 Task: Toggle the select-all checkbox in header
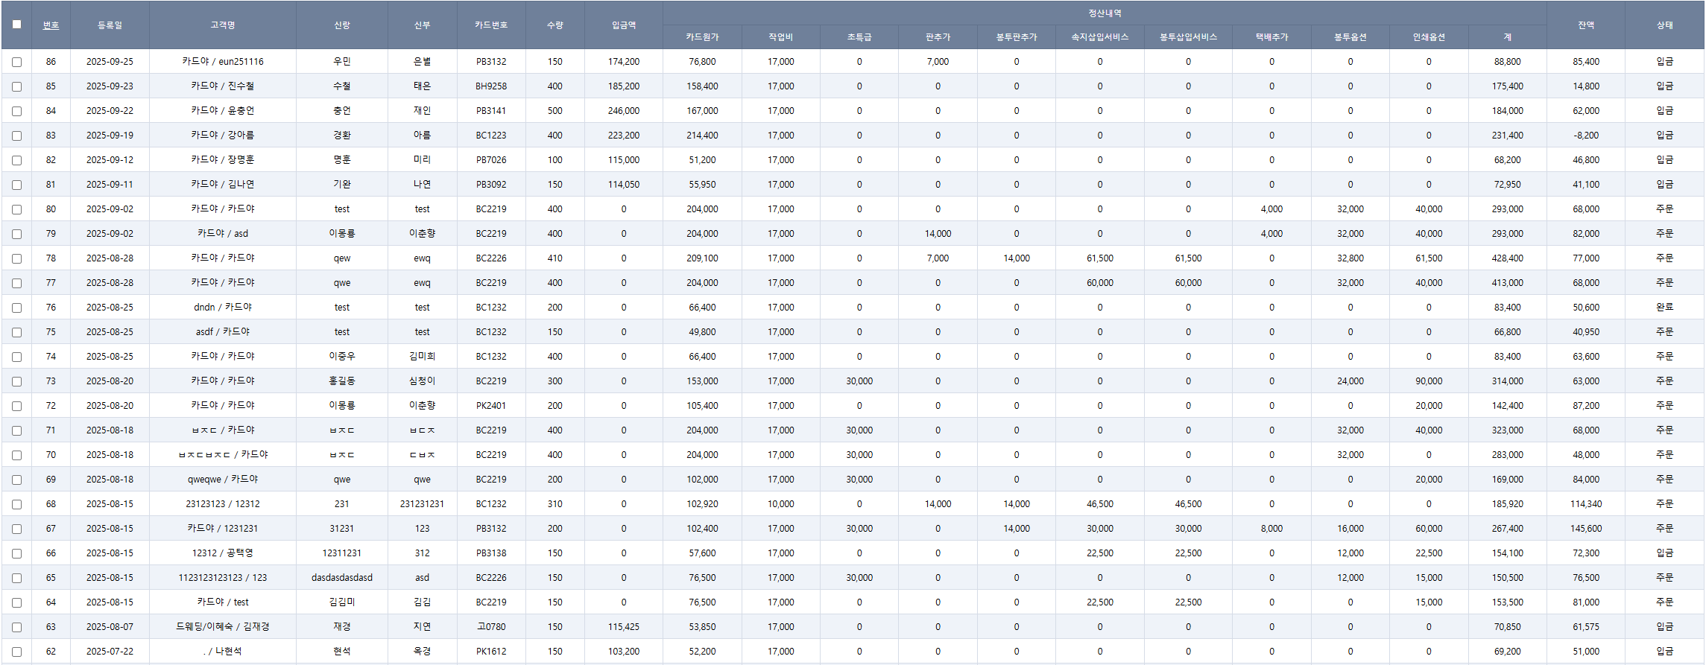click(16, 25)
